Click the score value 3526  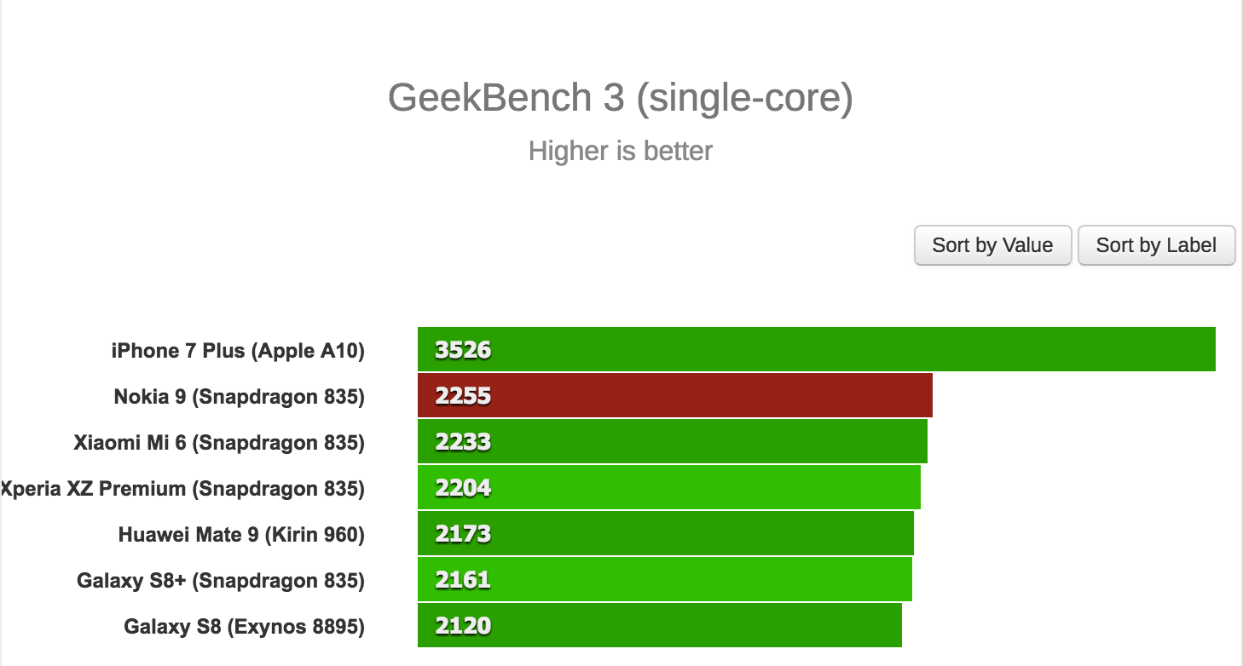click(x=462, y=349)
